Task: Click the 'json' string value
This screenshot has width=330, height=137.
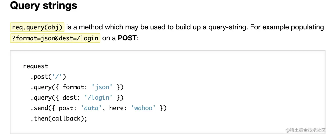Action: coord(101,87)
